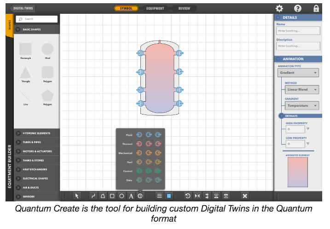The image size is (330, 229).
Task: Expand Tubes & Pipes category
Action: (x=37, y=142)
